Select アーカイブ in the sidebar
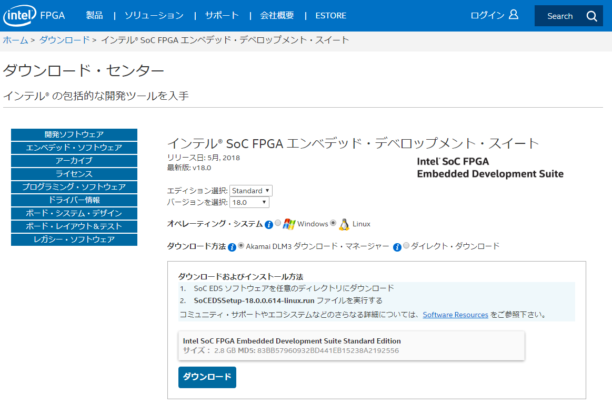This screenshot has width=612, height=406. 74,161
